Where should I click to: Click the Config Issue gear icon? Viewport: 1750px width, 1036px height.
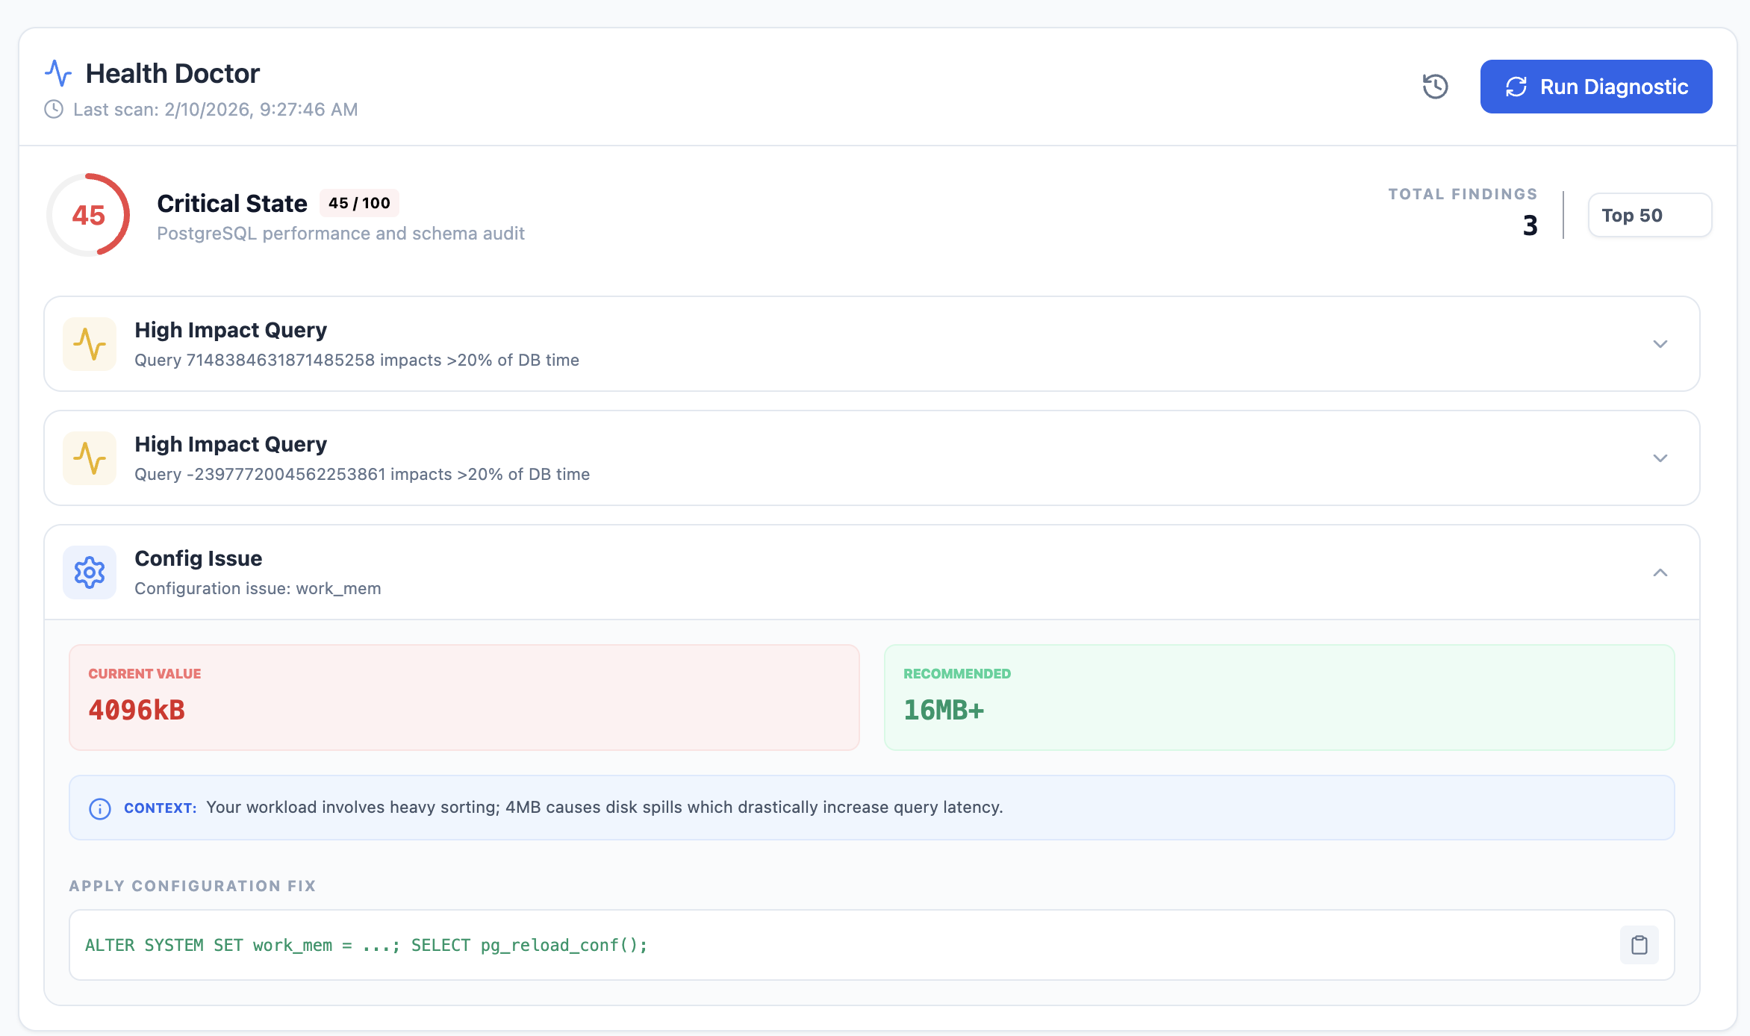click(x=90, y=572)
